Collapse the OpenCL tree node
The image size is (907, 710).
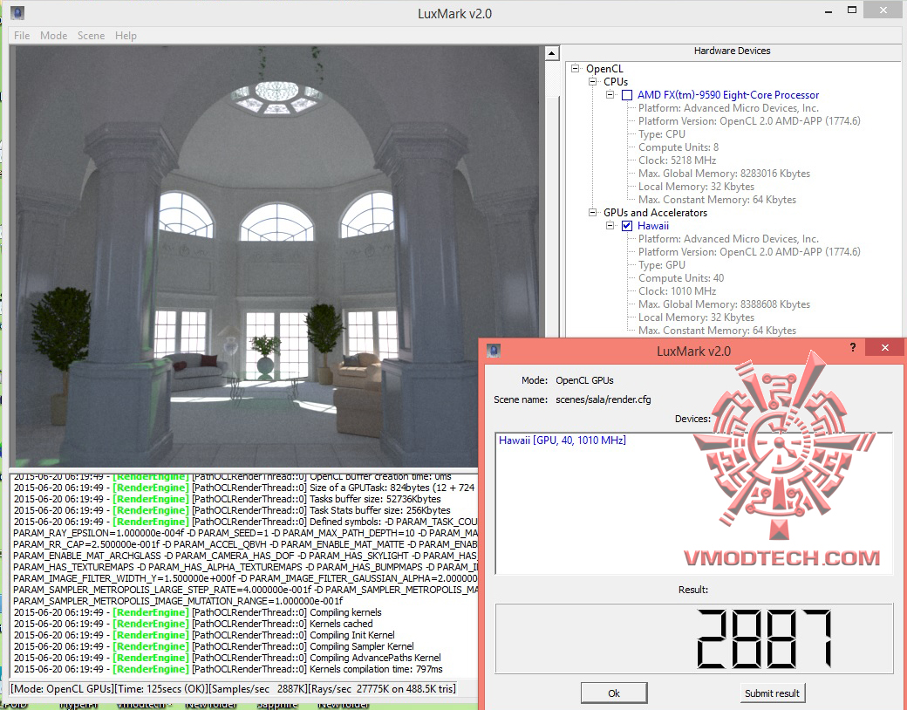575,68
